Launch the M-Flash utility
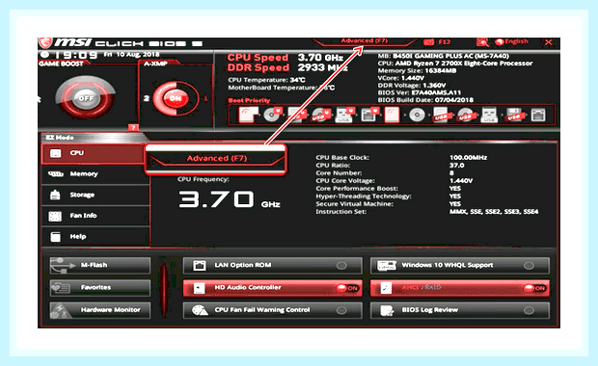 click(100, 265)
